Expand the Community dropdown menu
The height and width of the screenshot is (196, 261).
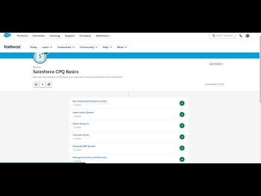pyautogui.click(x=89, y=47)
